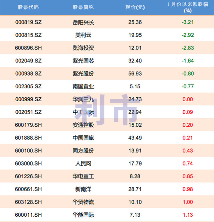Select the 现价(元) column header

coord(135,7)
